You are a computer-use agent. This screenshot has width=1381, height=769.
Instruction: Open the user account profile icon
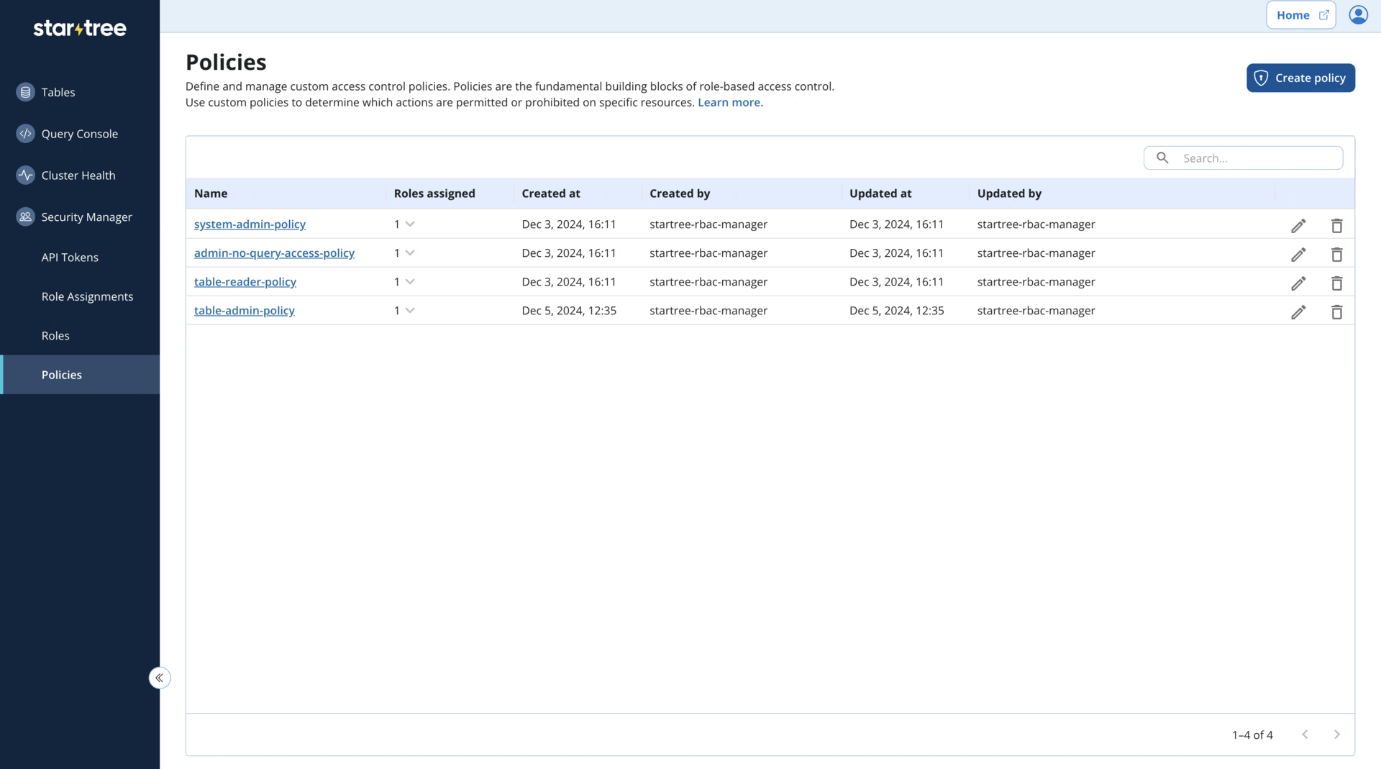tap(1358, 14)
